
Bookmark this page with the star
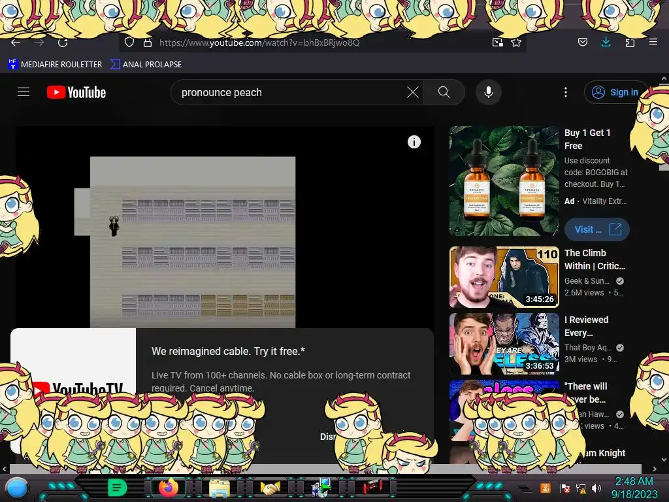pos(516,42)
